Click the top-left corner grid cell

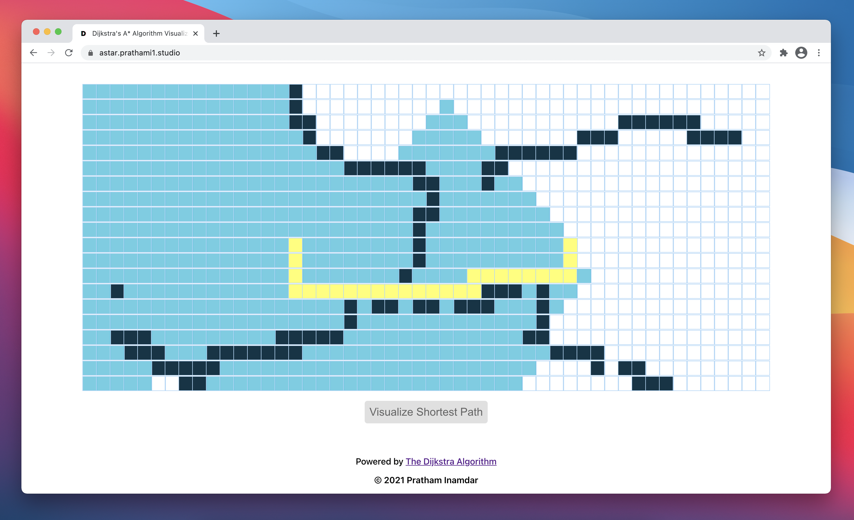89,91
